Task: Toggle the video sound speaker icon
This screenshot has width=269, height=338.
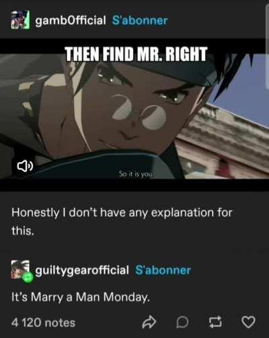Action: tap(25, 166)
